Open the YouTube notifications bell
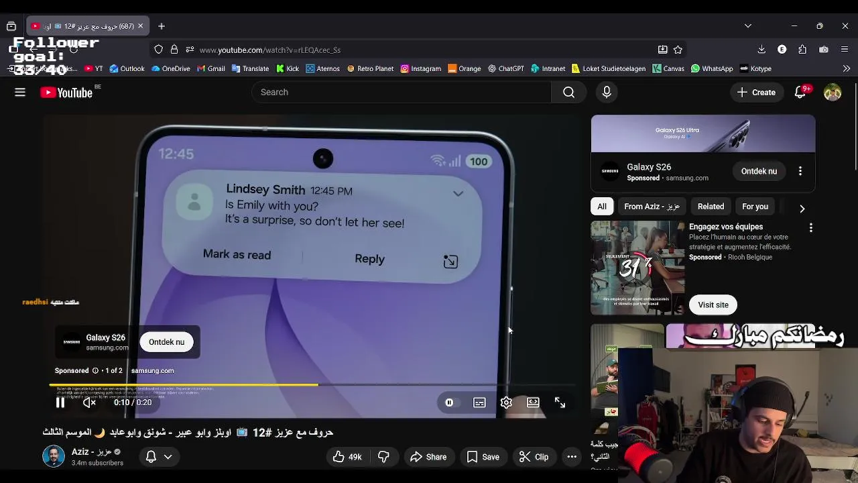This screenshot has width=858, height=483. click(800, 93)
